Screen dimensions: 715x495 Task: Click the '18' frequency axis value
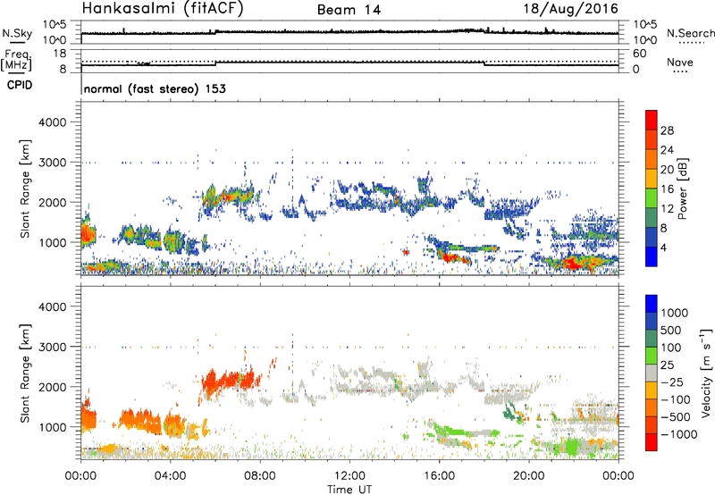[60, 54]
